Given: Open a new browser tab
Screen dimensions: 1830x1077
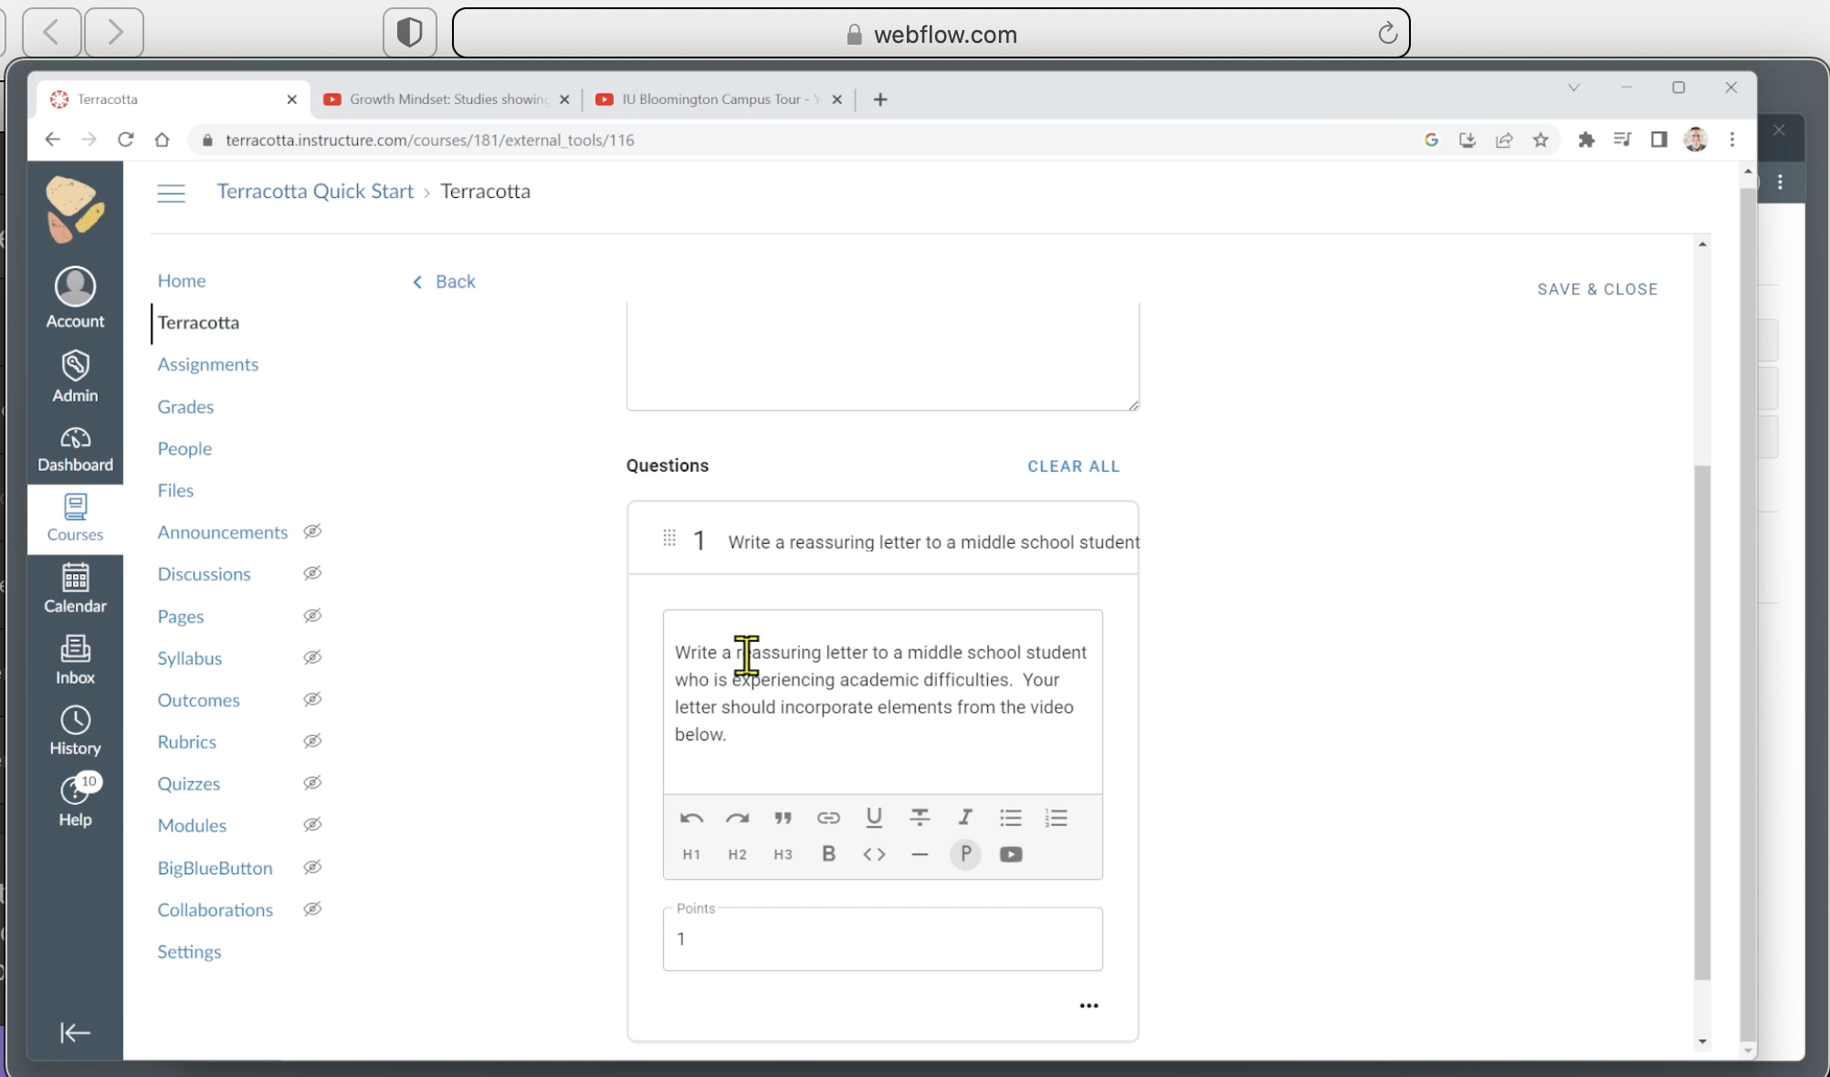Looking at the screenshot, I should click(x=880, y=99).
